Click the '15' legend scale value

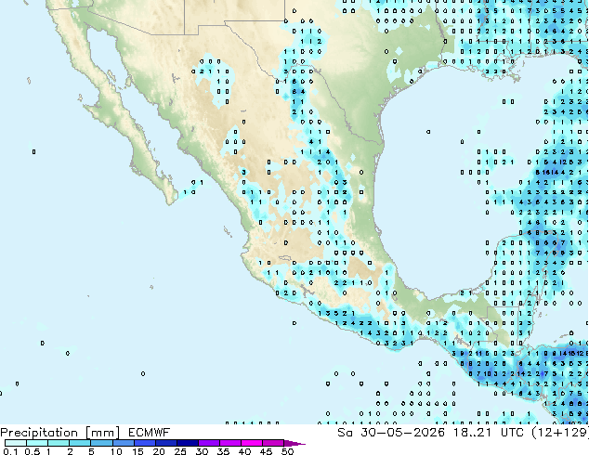137,451
